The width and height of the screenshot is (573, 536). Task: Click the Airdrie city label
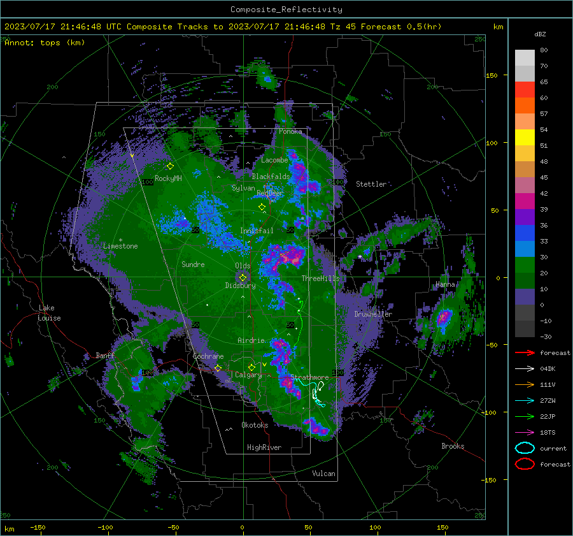point(251,340)
